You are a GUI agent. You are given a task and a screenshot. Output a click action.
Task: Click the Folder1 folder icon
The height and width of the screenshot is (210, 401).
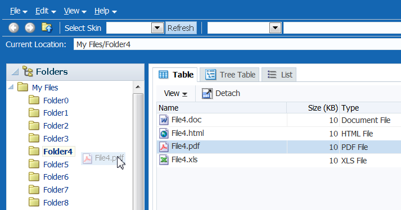click(34, 113)
